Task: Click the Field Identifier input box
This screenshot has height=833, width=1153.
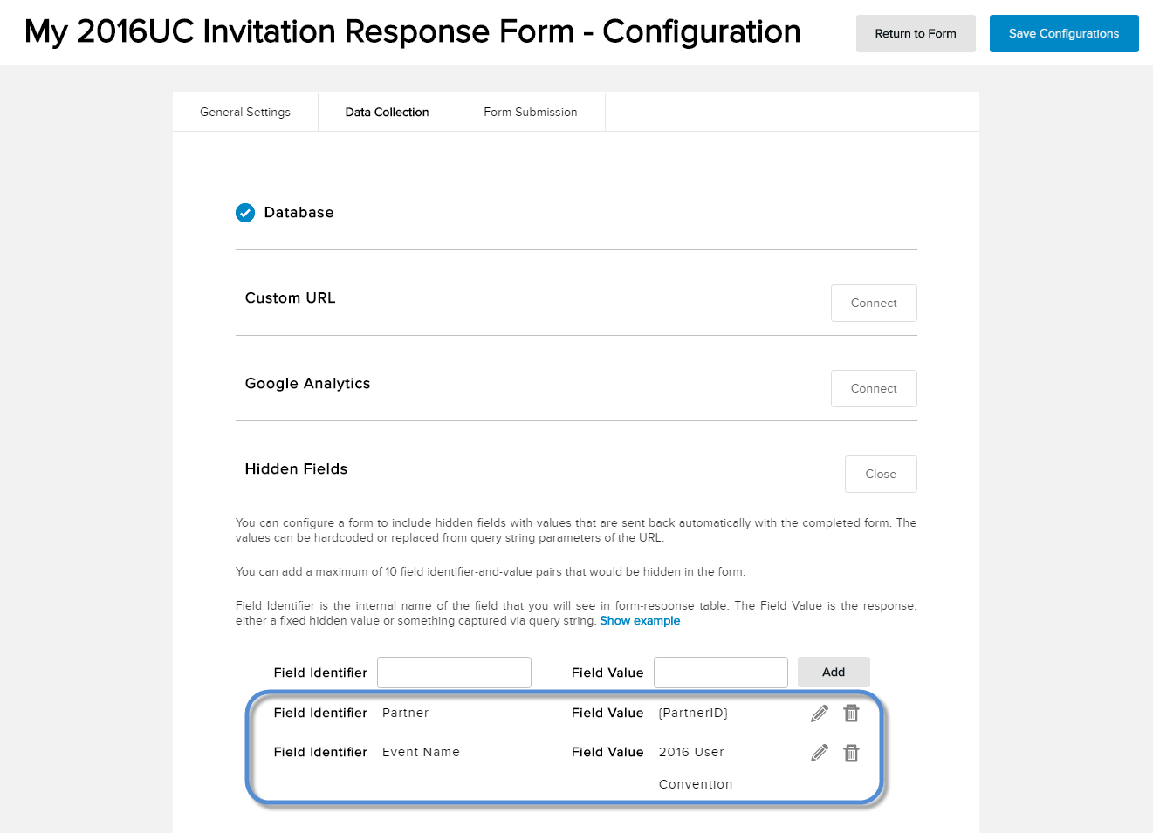Action: tap(454, 672)
